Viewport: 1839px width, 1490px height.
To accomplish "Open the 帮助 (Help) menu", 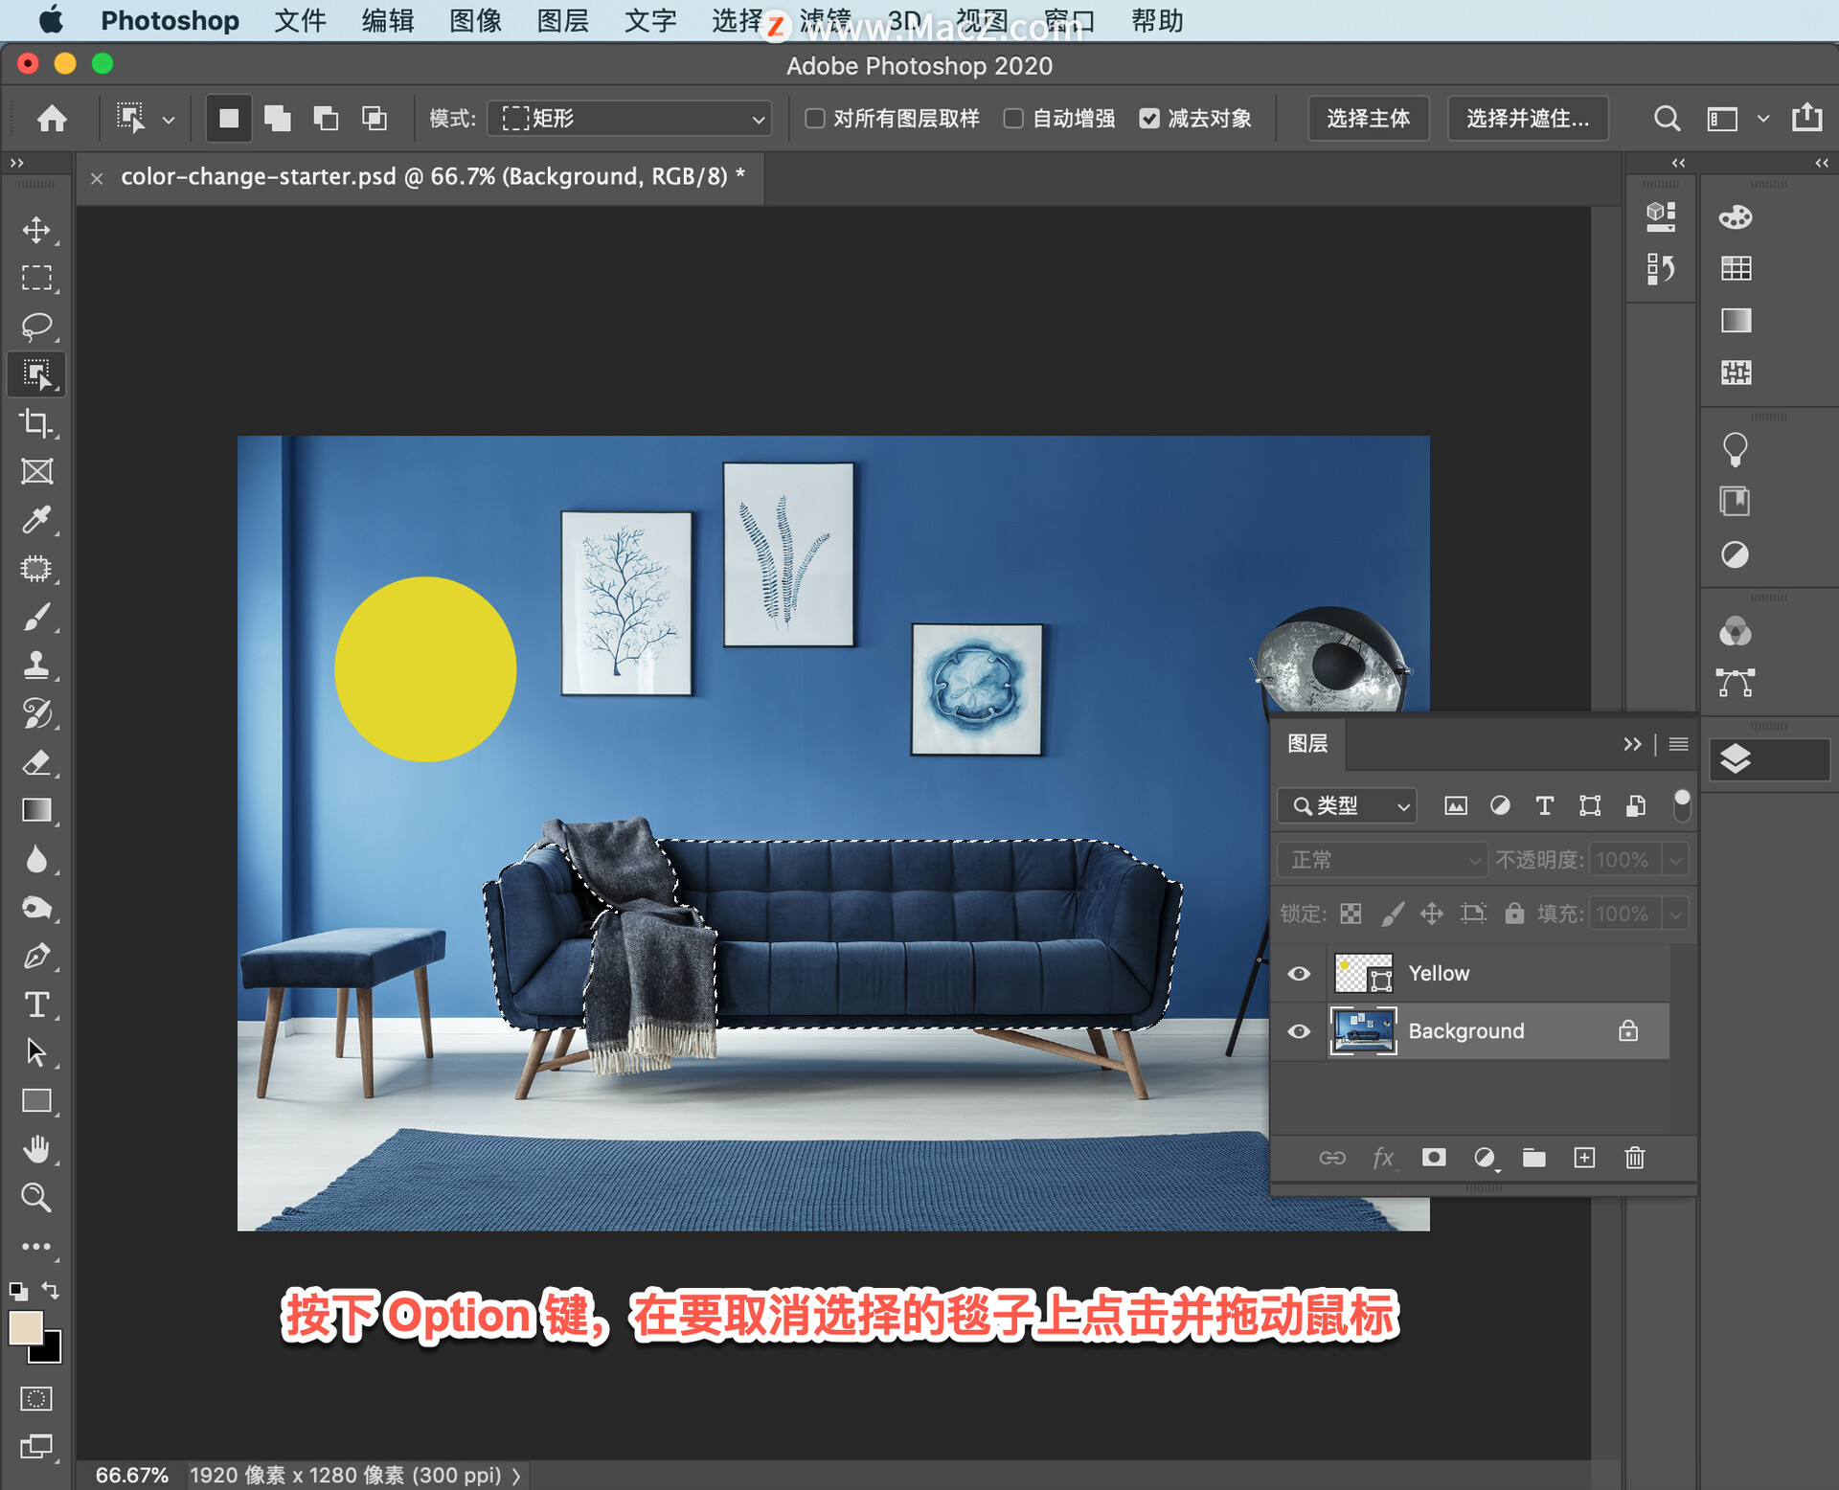I will tap(1157, 20).
